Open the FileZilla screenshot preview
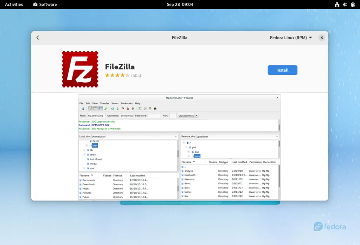 [x=179, y=147]
